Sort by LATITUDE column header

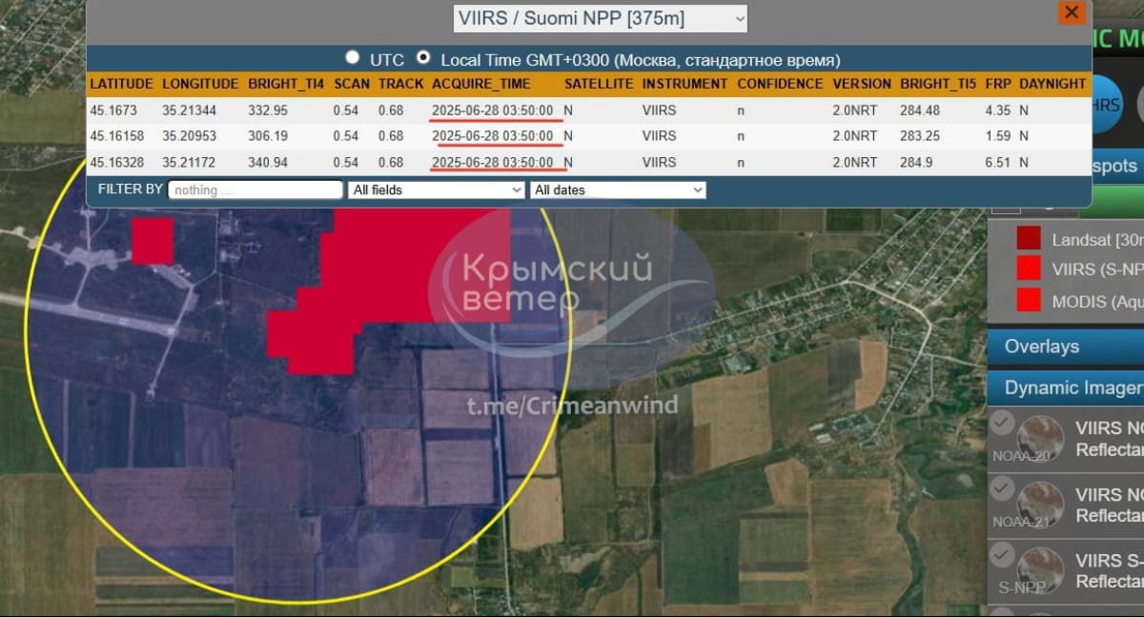pyautogui.click(x=121, y=84)
